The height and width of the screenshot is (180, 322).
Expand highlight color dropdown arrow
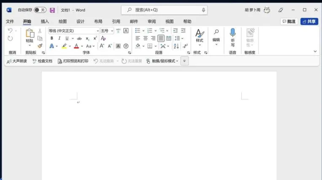pyautogui.click(x=70, y=46)
